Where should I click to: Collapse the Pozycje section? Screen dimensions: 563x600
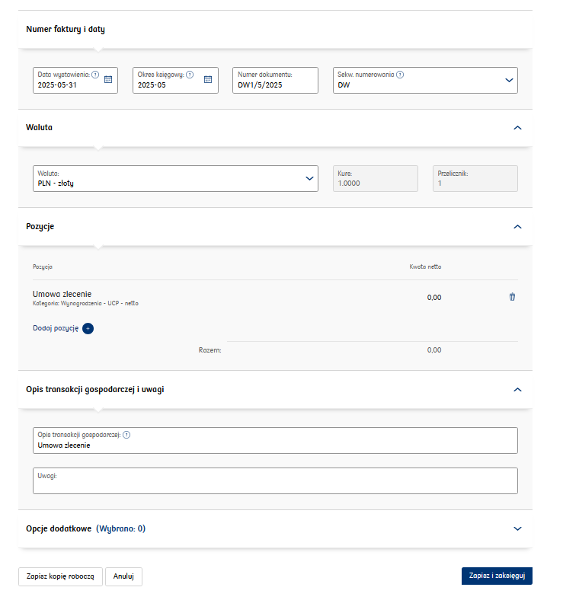[x=517, y=227]
